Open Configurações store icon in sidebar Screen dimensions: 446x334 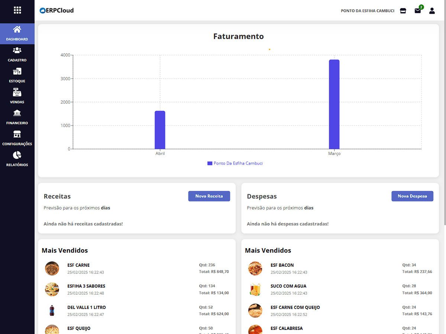[x=17, y=134]
